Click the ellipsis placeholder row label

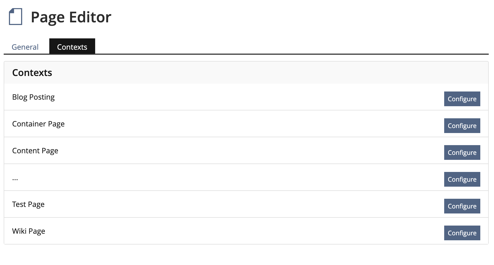click(x=15, y=179)
